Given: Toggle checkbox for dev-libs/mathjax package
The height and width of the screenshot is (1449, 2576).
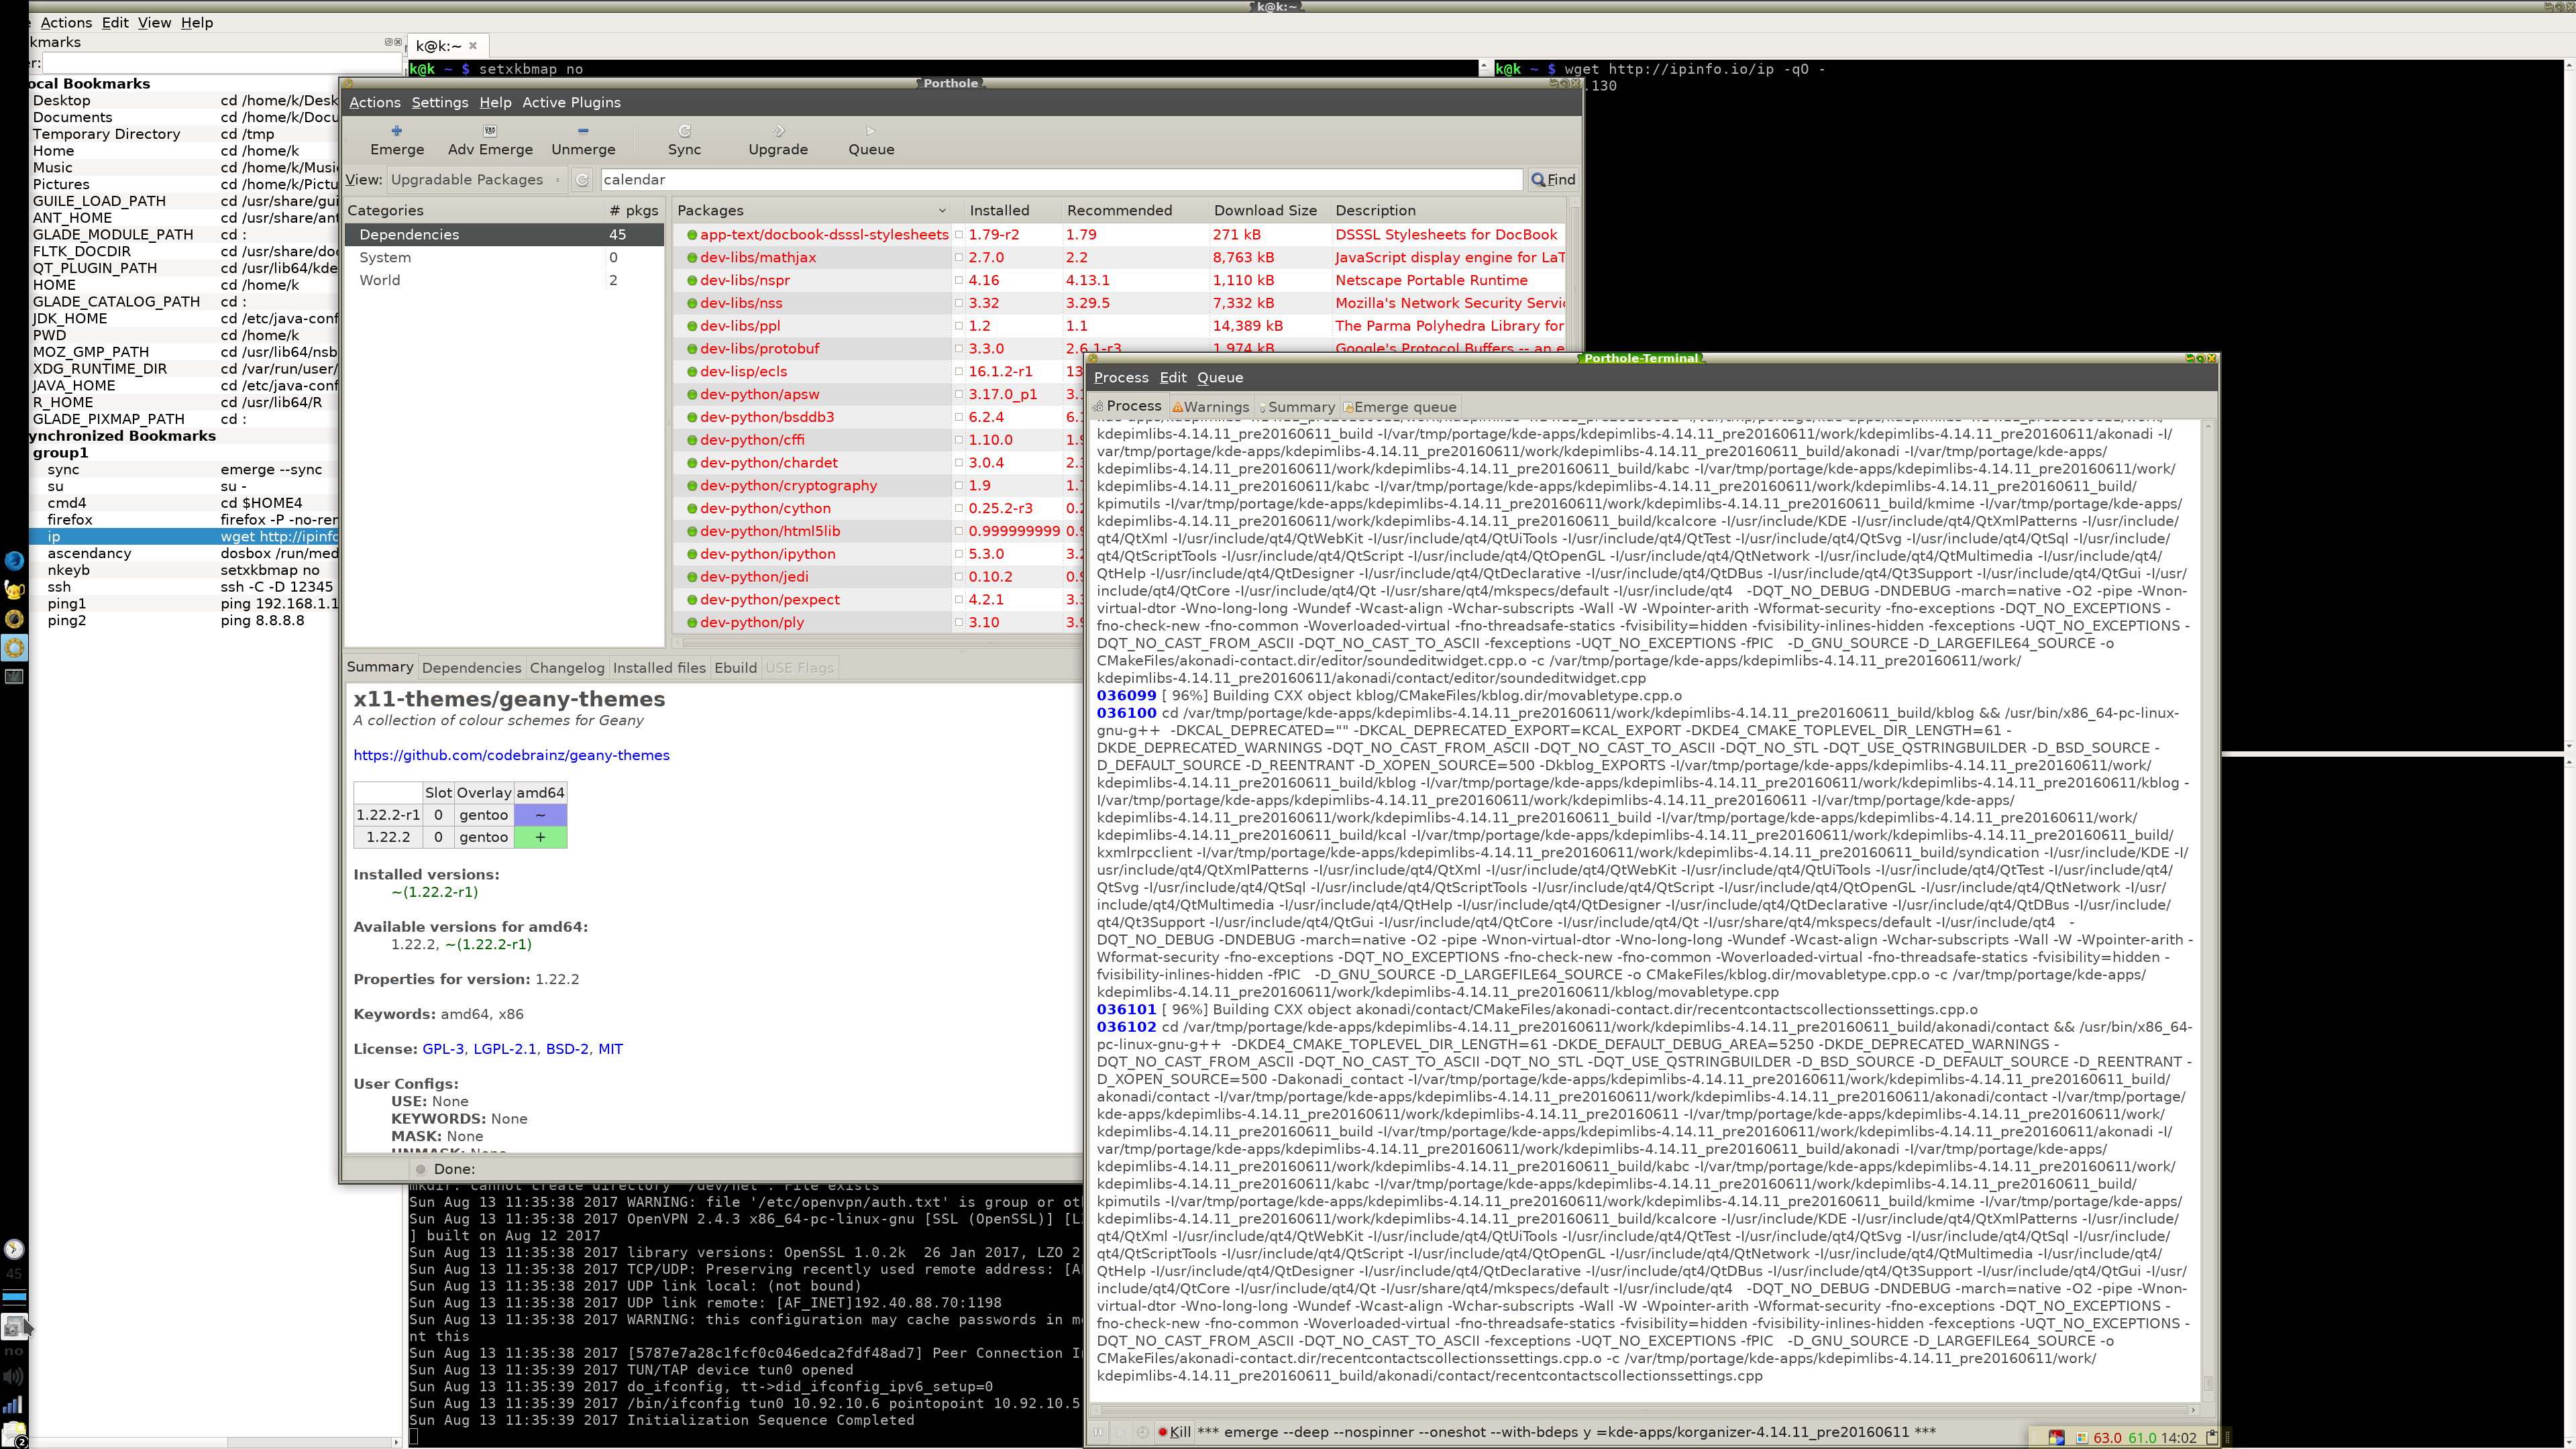Looking at the screenshot, I should click(x=959, y=257).
